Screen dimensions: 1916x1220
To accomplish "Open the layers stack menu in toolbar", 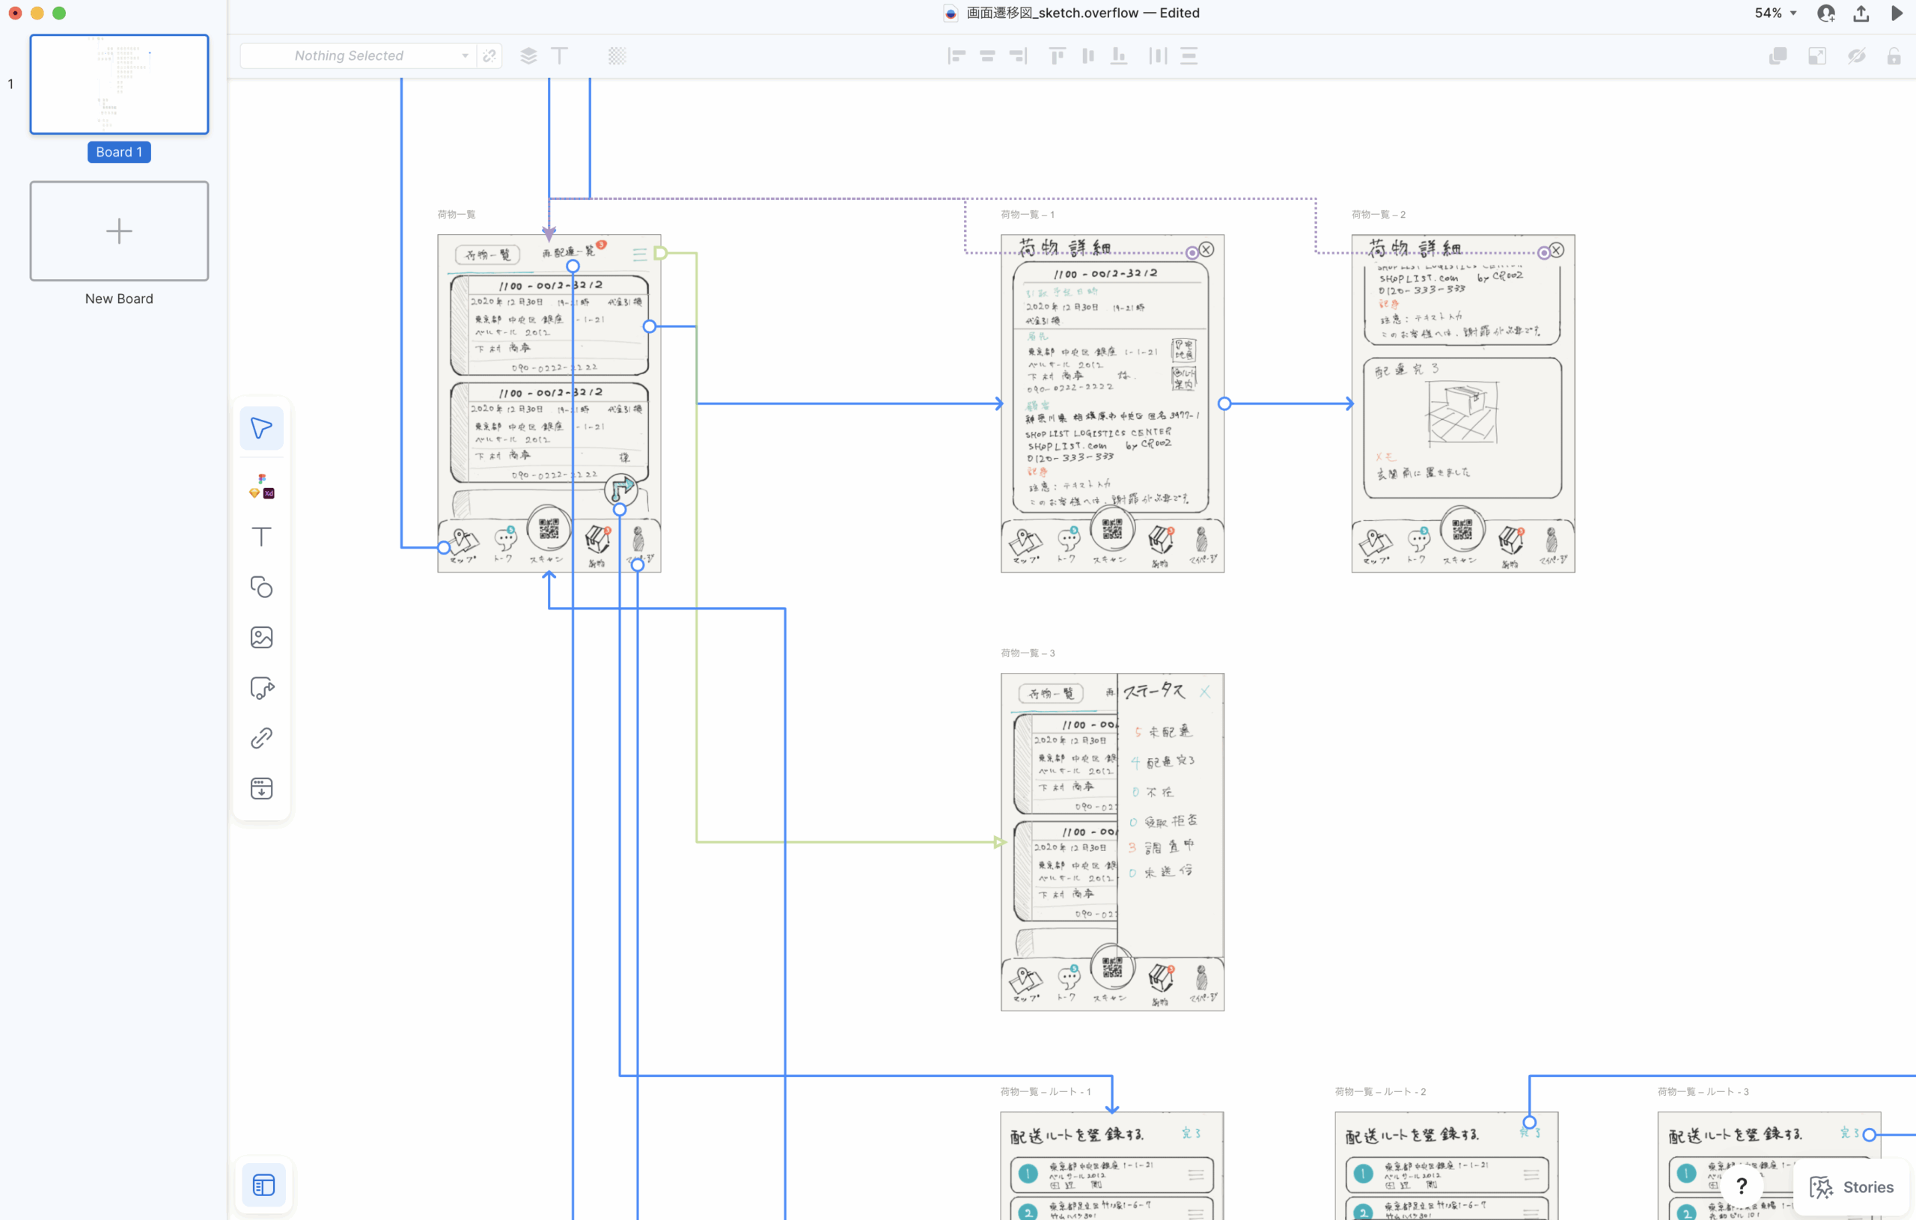I will [x=528, y=55].
